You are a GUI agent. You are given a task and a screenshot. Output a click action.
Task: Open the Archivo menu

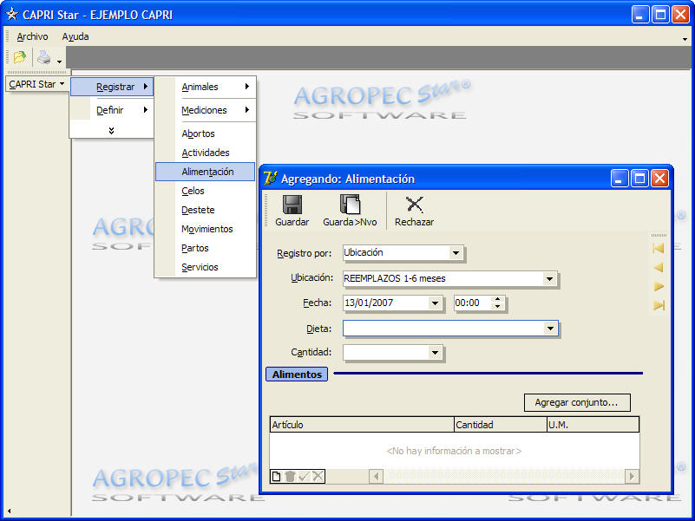point(32,36)
